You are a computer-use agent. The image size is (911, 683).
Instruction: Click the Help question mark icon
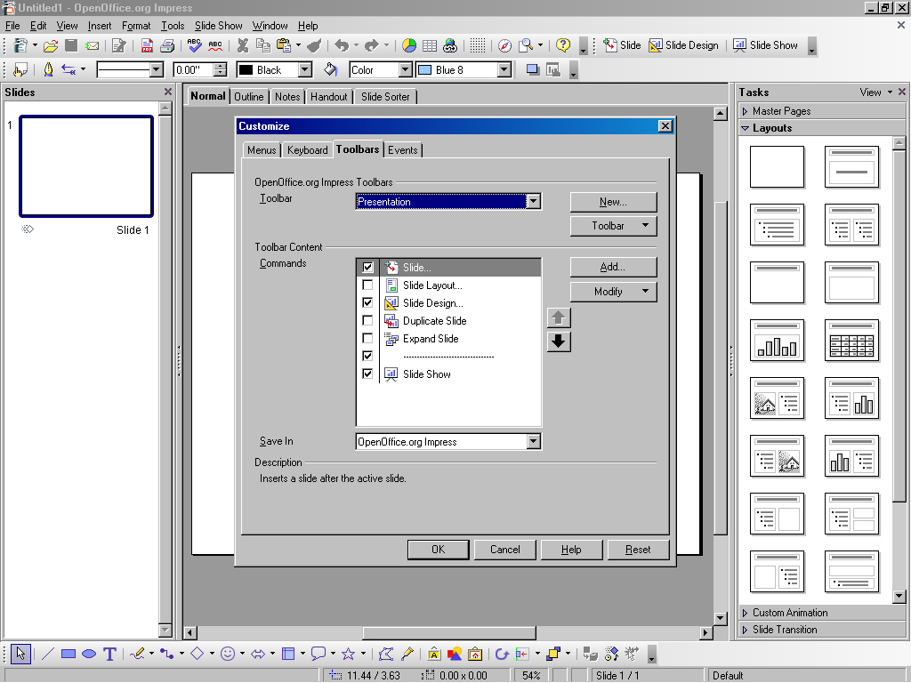[562, 45]
